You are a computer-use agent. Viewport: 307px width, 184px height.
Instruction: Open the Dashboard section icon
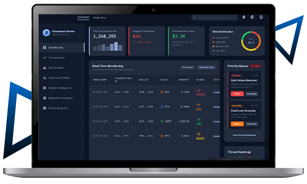(45, 47)
